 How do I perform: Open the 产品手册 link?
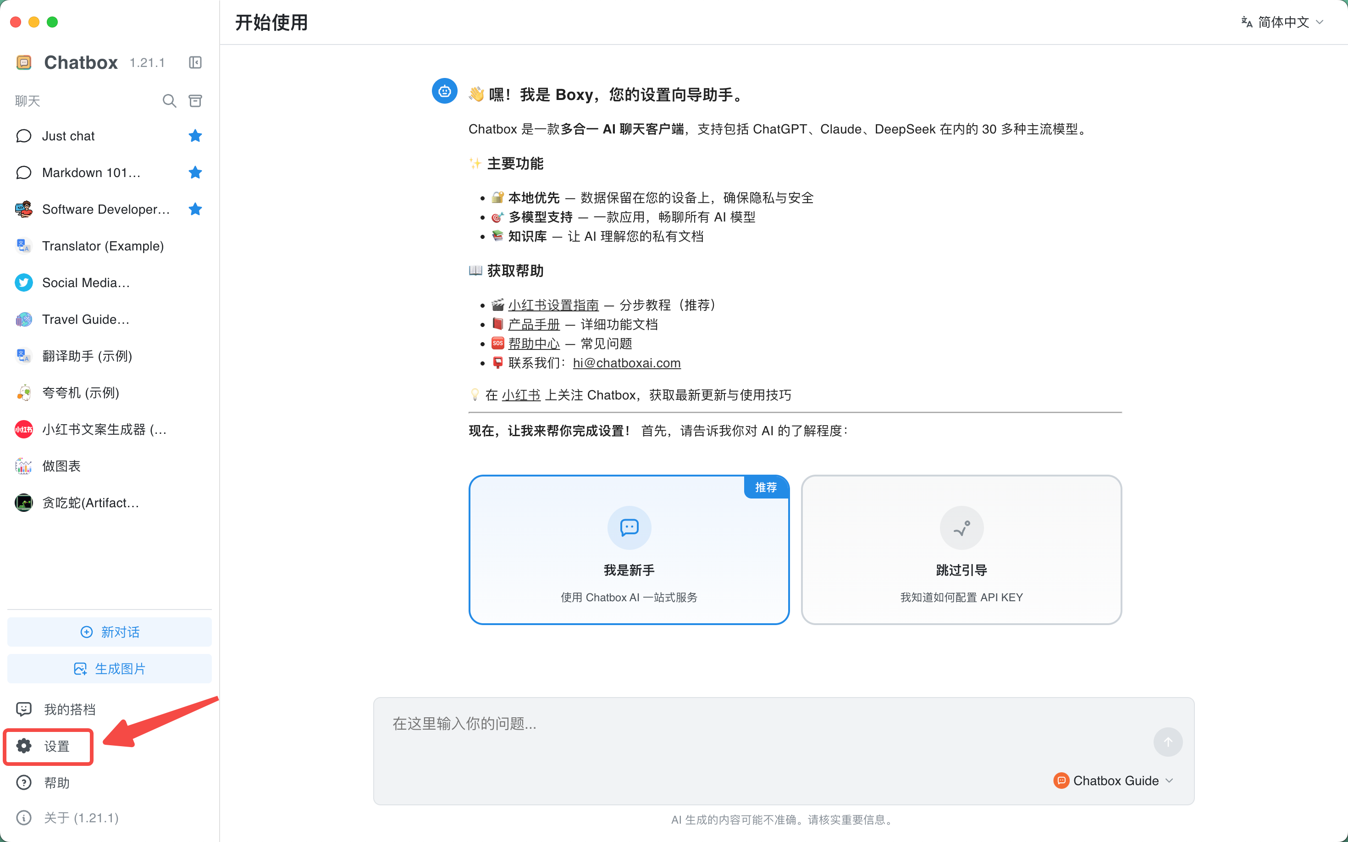point(534,325)
